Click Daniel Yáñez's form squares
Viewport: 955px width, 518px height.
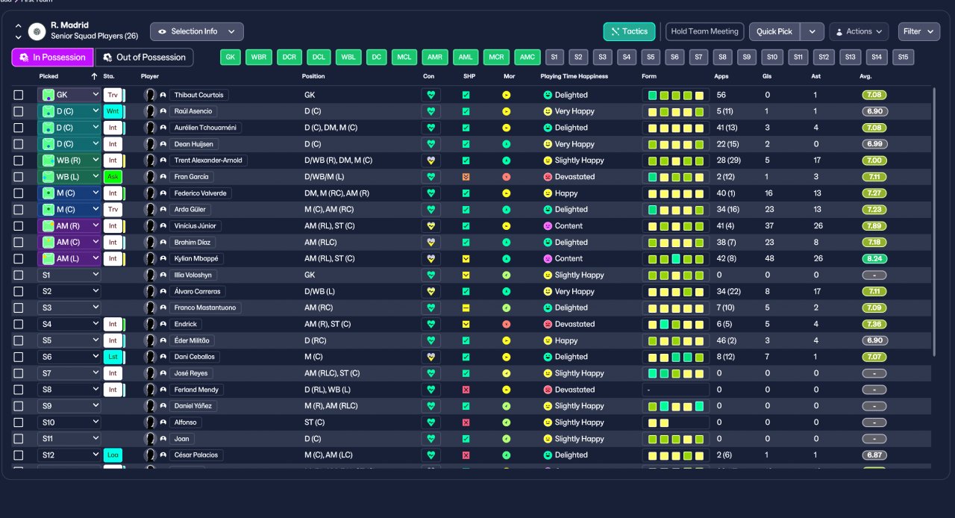[x=676, y=406]
